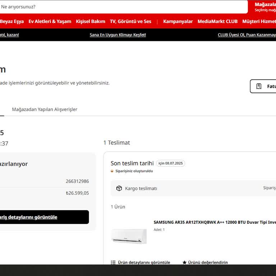Click the list icon for Ürün detaylarını görüntüle
Image resolution: width=276 pixels, height=276 pixels.
113,262
